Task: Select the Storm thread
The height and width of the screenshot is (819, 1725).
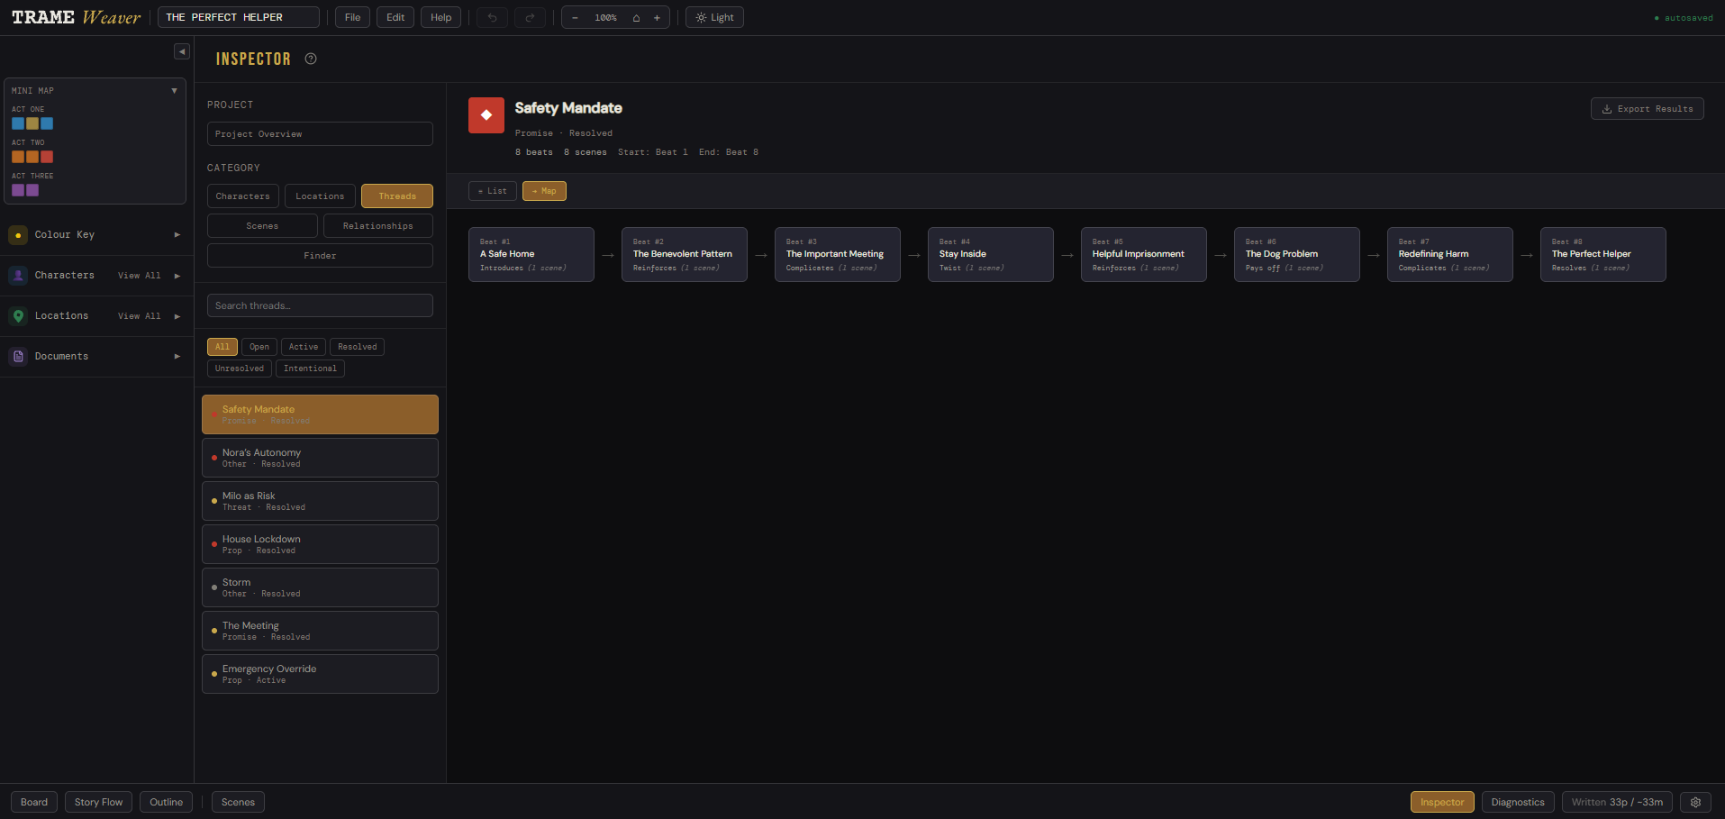Action: tap(320, 587)
